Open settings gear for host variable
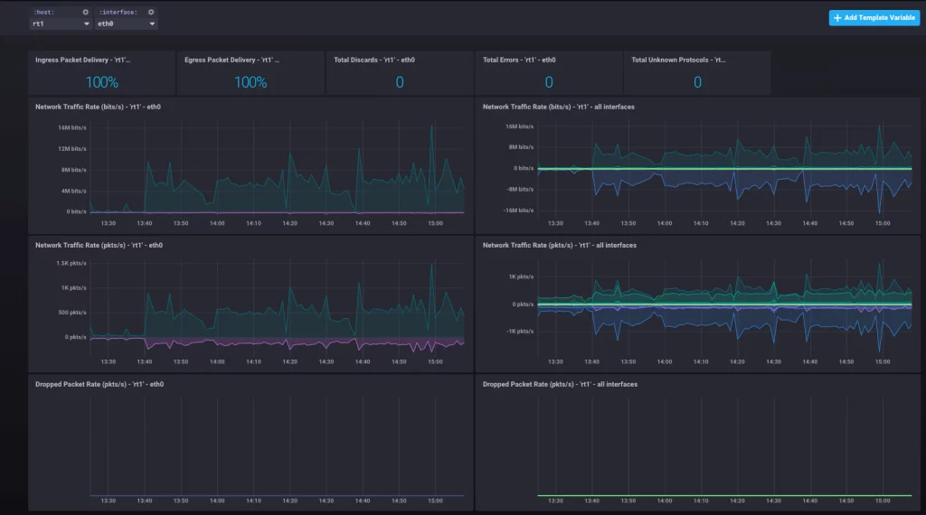The width and height of the screenshot is (926, 515). click(x=86, y=13)
